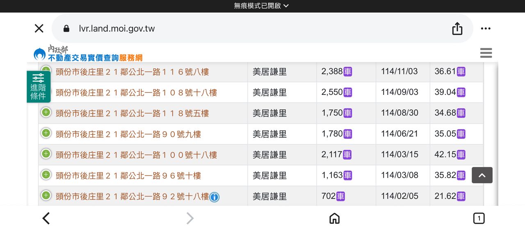
Task: Open the browser three-dot more menu
Action: (x=486, y=29)
